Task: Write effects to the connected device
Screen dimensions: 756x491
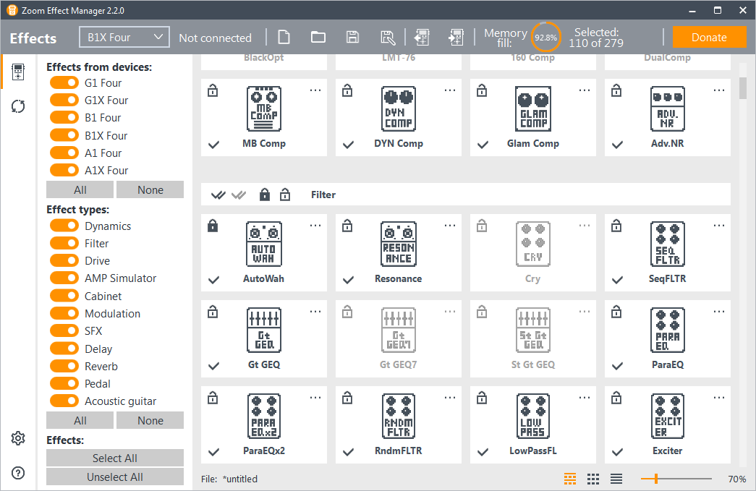Action: pyautogui.click(x=456, y=37)
